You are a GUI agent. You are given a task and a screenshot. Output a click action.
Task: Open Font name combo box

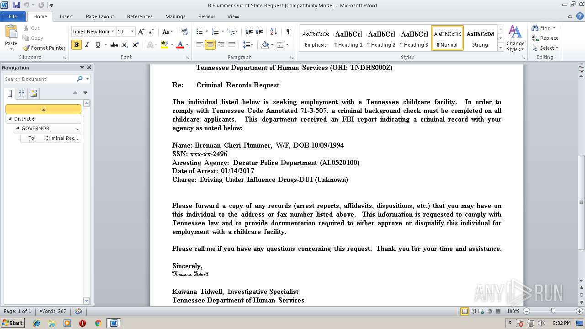pyautogui.click(x=93, y=32)
